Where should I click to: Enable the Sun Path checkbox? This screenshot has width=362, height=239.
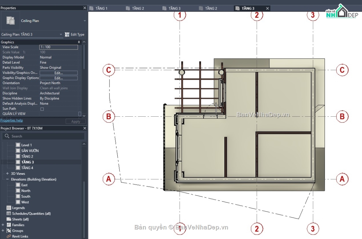click(42, 108)
